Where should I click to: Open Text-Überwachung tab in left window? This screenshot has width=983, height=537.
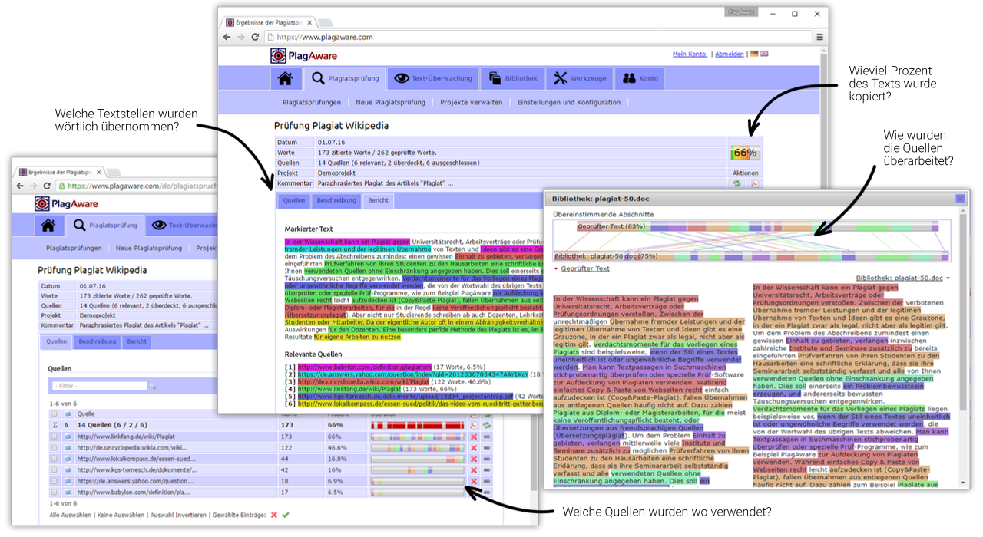(181, 225)
